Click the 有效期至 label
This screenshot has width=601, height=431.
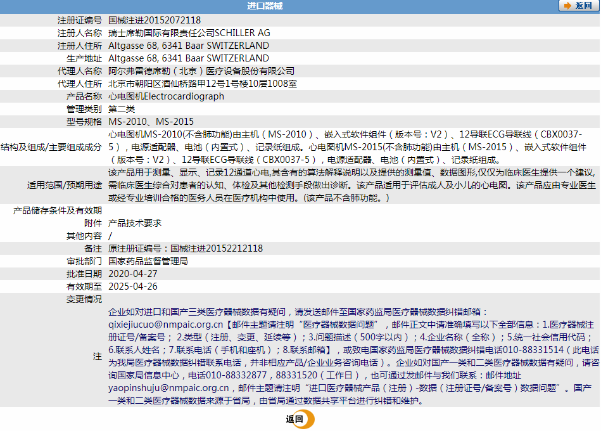point(84,286)
